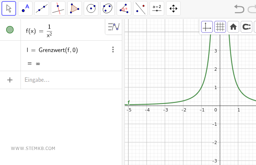Select the slider tool a=2
This screenshot has height=165, width=256.
click(157, 8)
